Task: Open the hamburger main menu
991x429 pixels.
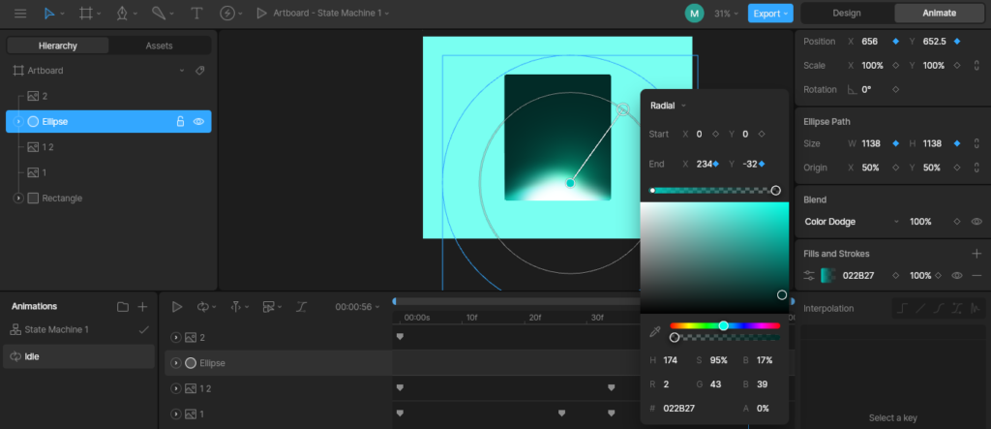Action: (20, 14)
